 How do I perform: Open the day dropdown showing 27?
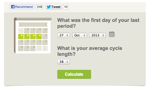click(x=63, y=35)
